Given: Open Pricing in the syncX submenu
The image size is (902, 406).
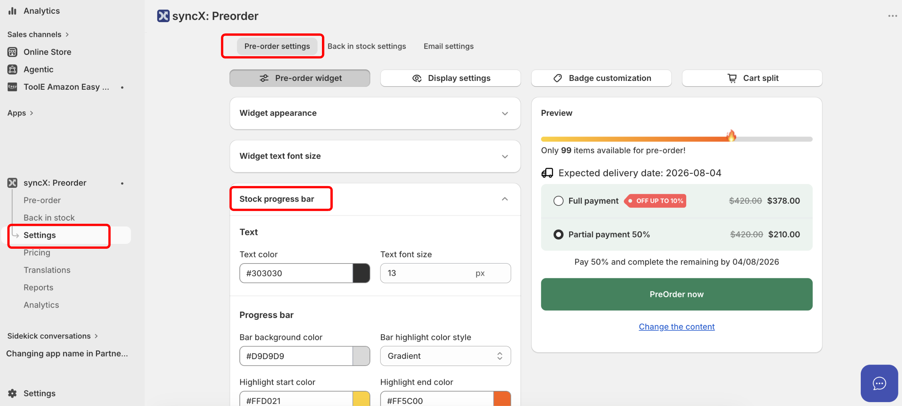Looking at the screenshot, I should [37, 253].
